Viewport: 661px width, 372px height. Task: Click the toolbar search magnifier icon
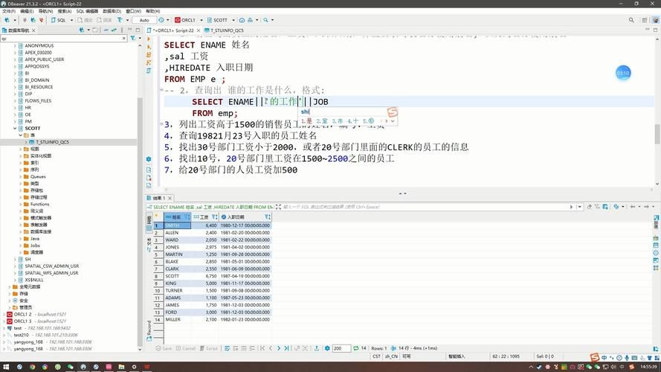coord(265,20)
